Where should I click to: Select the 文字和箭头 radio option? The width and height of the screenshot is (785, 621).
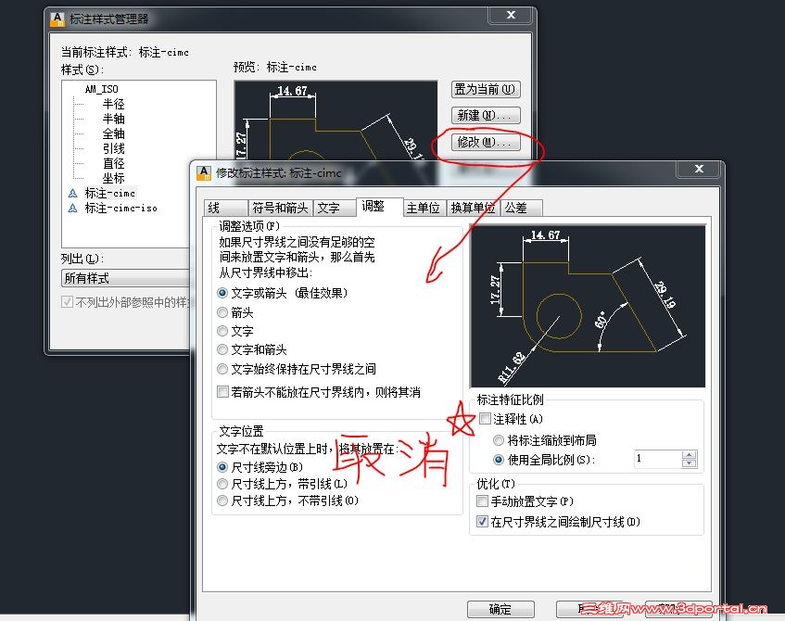pyautogui.click(x=222, y=349)
